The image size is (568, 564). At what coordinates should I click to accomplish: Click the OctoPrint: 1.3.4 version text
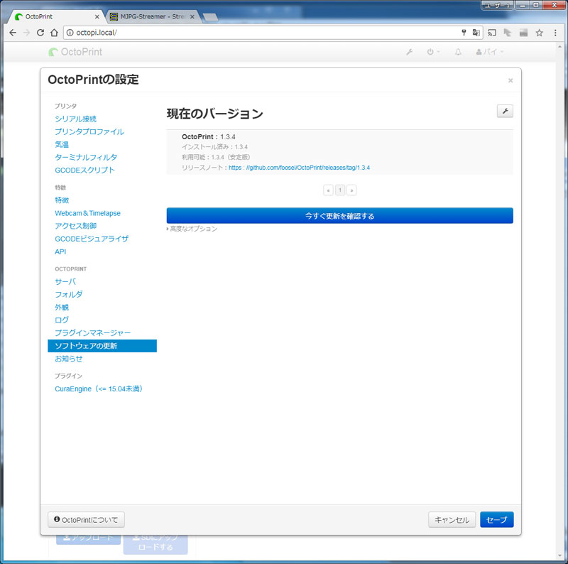point(209,136)
